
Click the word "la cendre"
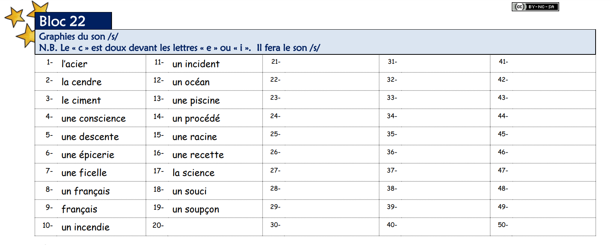tap(81, 82)
